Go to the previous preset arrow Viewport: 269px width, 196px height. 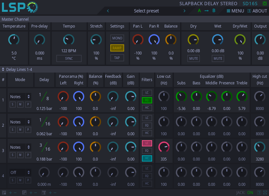click(108, 11)
